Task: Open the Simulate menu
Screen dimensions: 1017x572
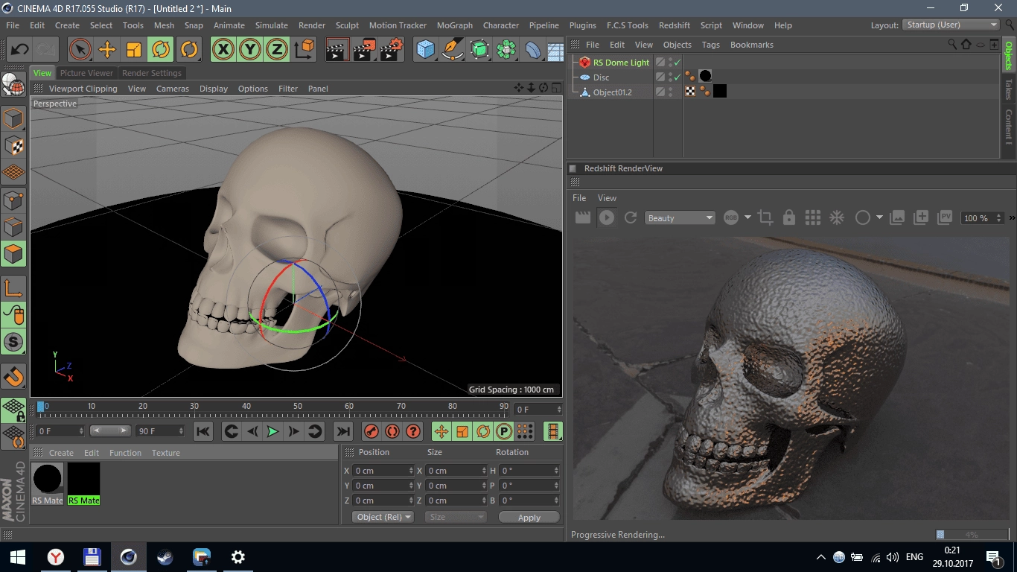Action: click(x=271, y=25)
